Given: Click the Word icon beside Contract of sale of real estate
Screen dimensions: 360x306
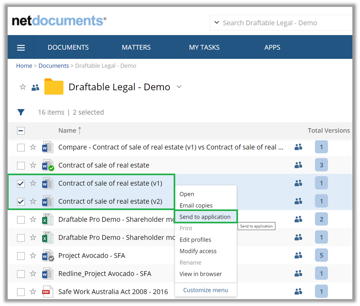Looking at the screenshot, I should point(47,165).
